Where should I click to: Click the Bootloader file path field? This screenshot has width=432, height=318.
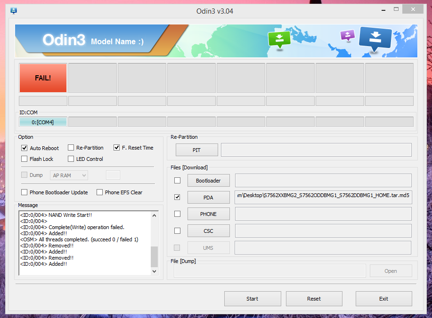(x=323, y=181)
